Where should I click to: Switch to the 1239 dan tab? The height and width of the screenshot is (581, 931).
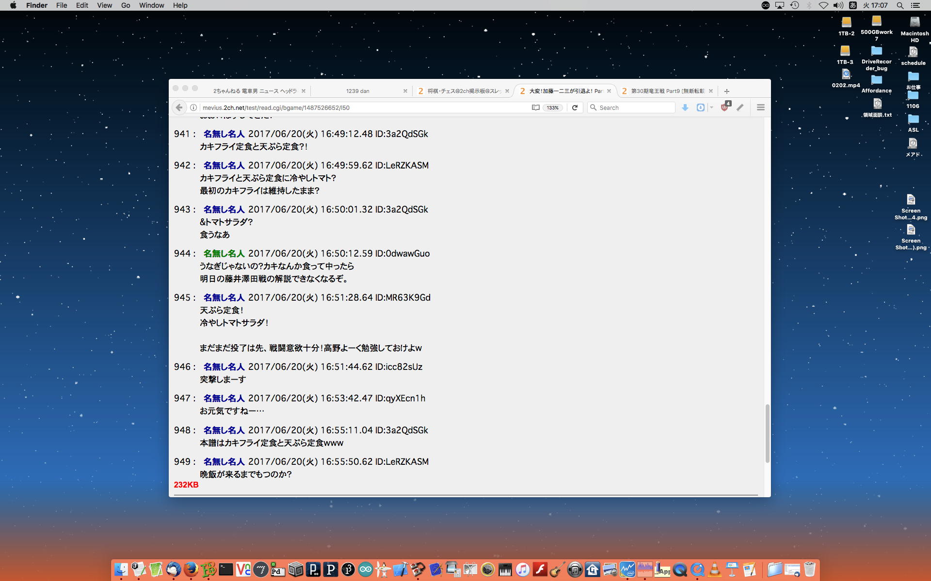pyautogui.click(x=358, y=91)
